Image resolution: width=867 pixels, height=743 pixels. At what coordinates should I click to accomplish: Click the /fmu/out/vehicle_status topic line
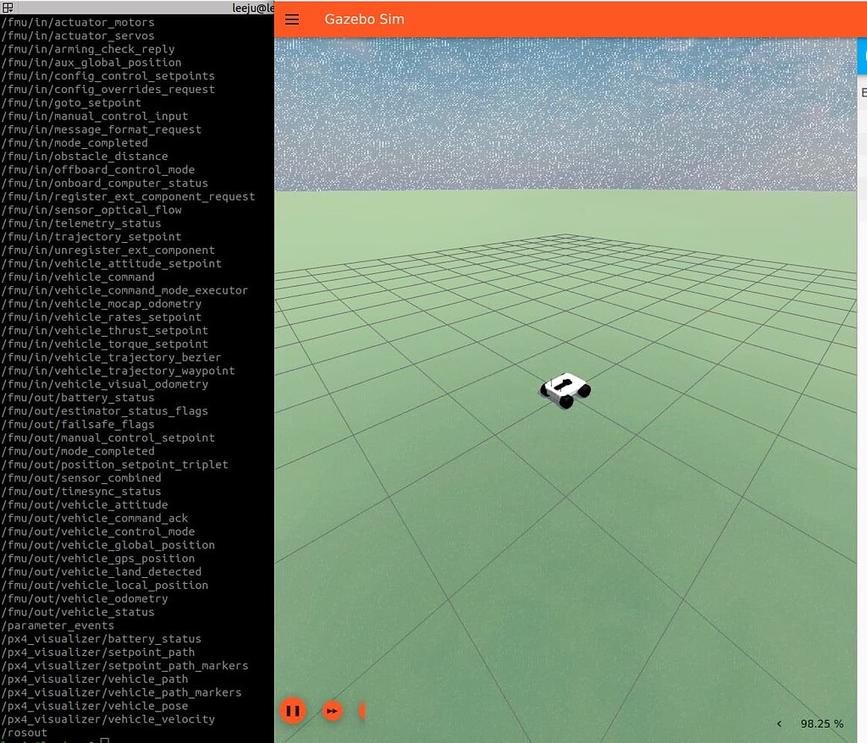(78, 612)
